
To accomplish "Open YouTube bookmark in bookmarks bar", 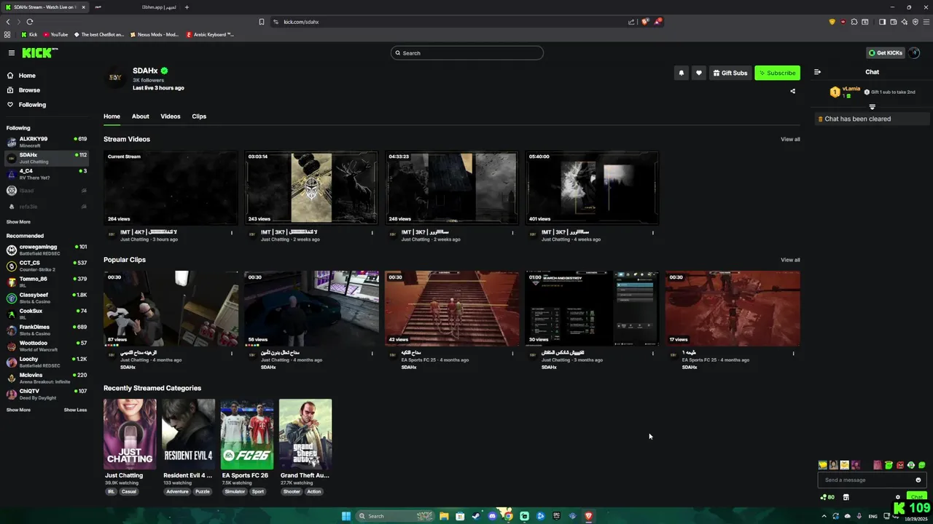I will pyautogui.click(x=55, y=34).
